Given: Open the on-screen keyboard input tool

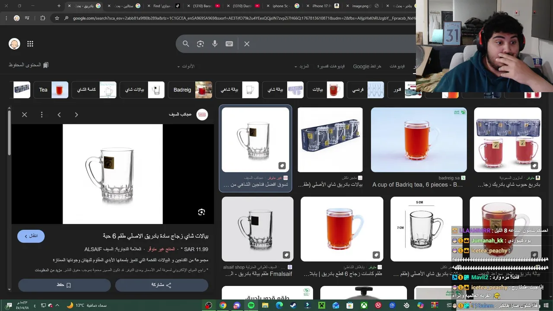Looking at the screenshot, I should tap(229, 44).
